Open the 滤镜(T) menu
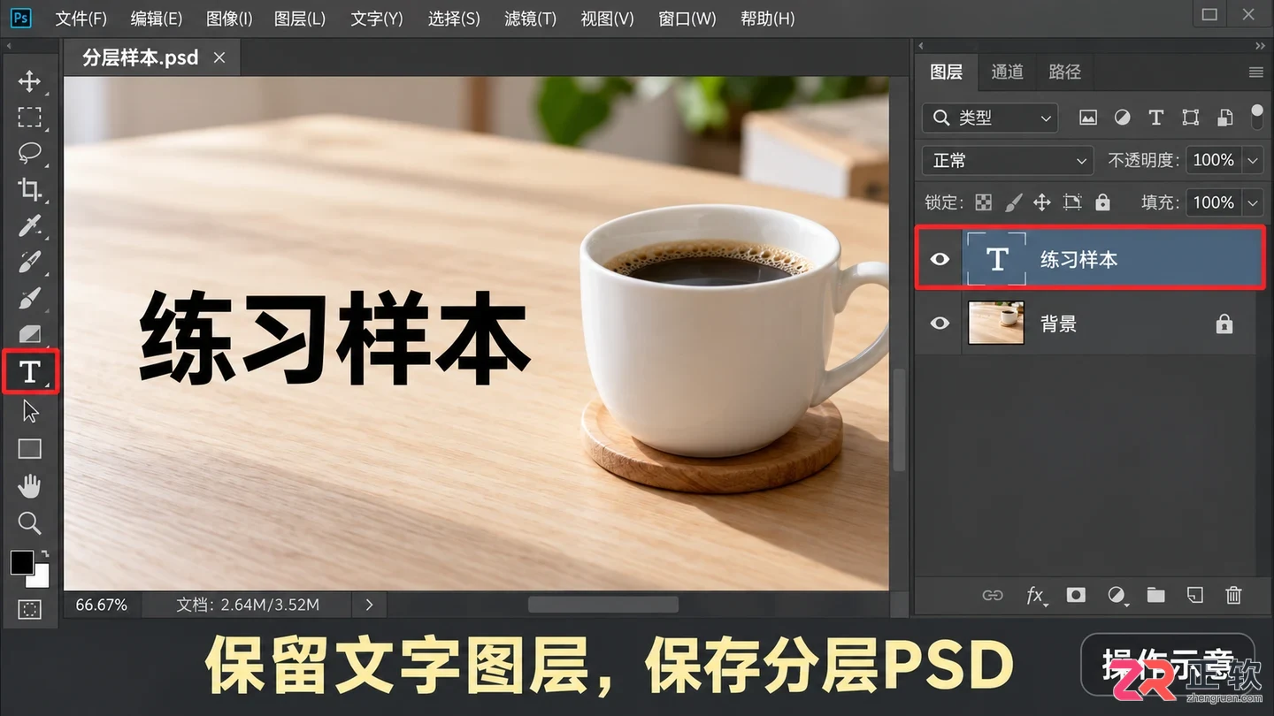The width and height of the screenshot is (1274, 716). [x=531, y=19]
